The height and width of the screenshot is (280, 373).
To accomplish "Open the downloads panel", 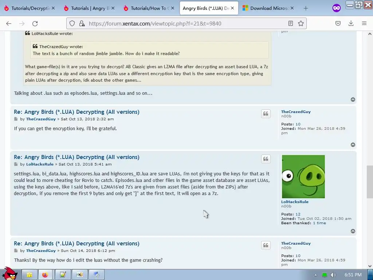I will coord(351,23).
